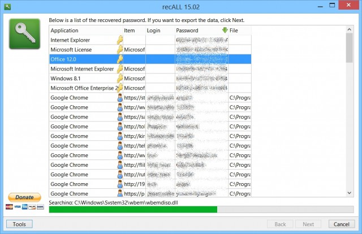The width and height of the screenshot is (362, 234).
Task: Click the http://rut item cell
Action: pos(135,175)
